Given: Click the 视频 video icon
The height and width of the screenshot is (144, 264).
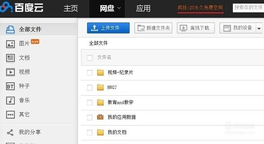Looking at the screenshot, I should point(10,72).
